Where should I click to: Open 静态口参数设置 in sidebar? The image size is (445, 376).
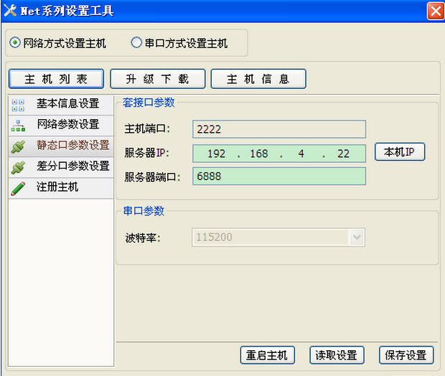(x=61, y=146)
